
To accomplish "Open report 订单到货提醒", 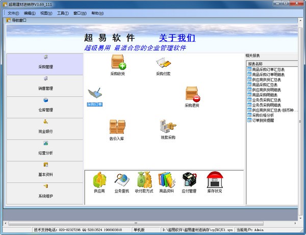I will [x=261, y=120].
